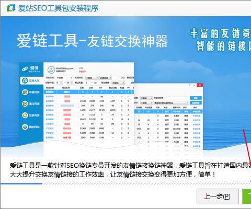Click the 我的网站 icon in promo screenshot sidebar
The width and height of the screenshot is (251, 209).
point(25,127)
